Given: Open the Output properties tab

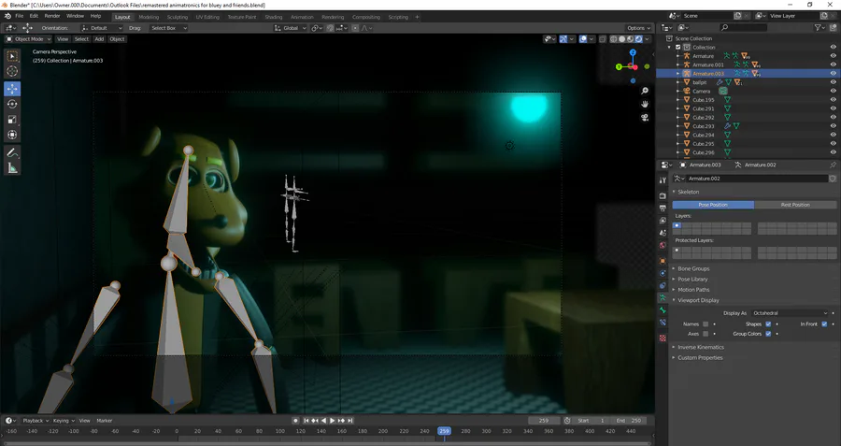Looking at the screenshot, I should [663, 209].
